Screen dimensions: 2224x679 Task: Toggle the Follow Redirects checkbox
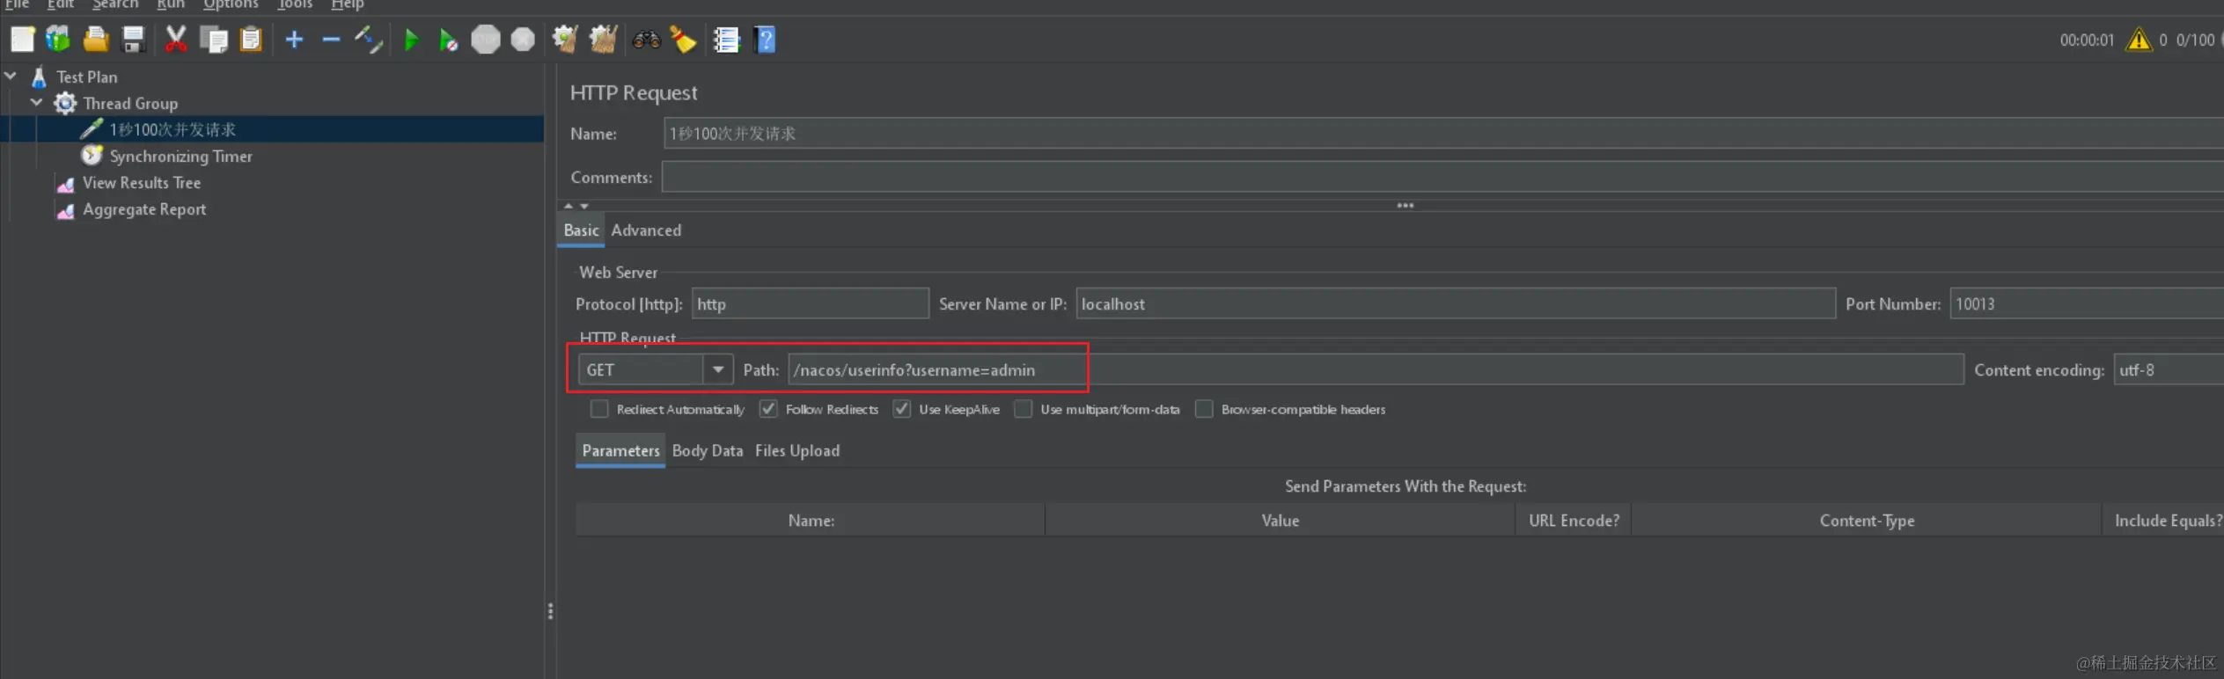point(768,409)
